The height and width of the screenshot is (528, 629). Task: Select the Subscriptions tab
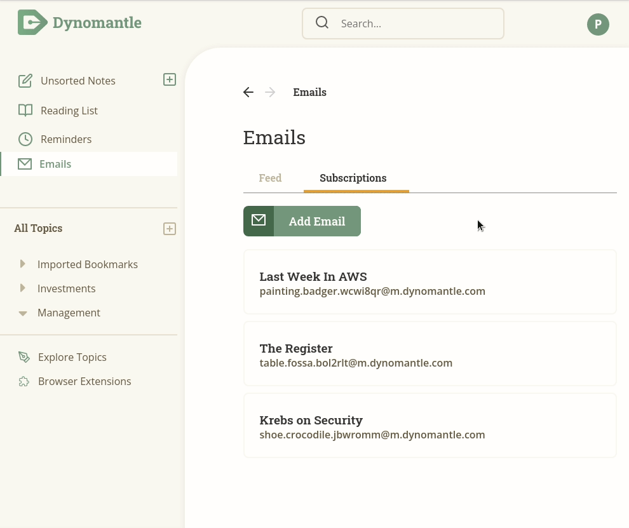tap(353, 178)
